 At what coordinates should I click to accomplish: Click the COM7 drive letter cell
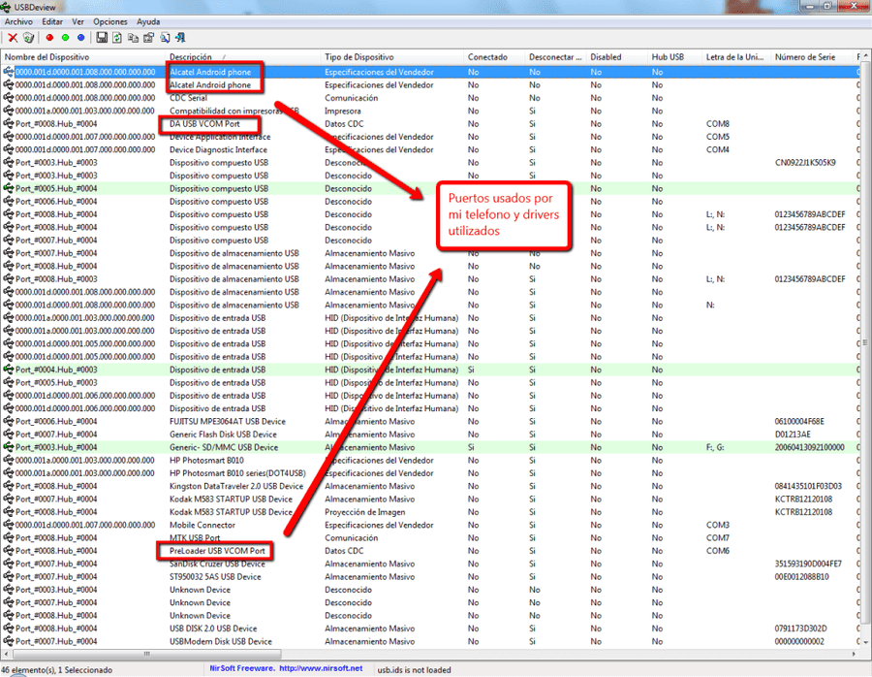click(717, 537)
